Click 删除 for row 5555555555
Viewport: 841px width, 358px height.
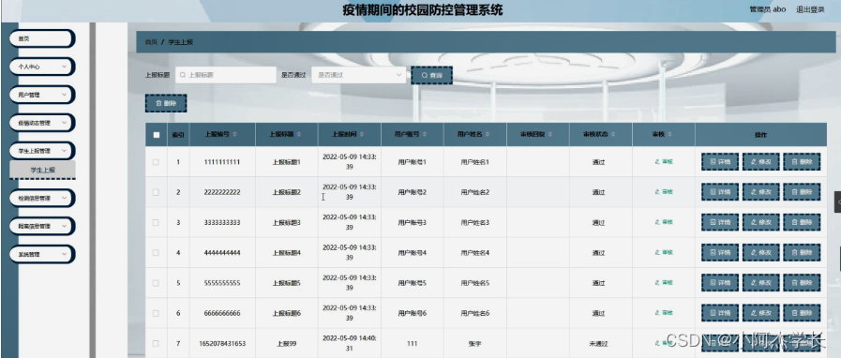coord(802,282)
